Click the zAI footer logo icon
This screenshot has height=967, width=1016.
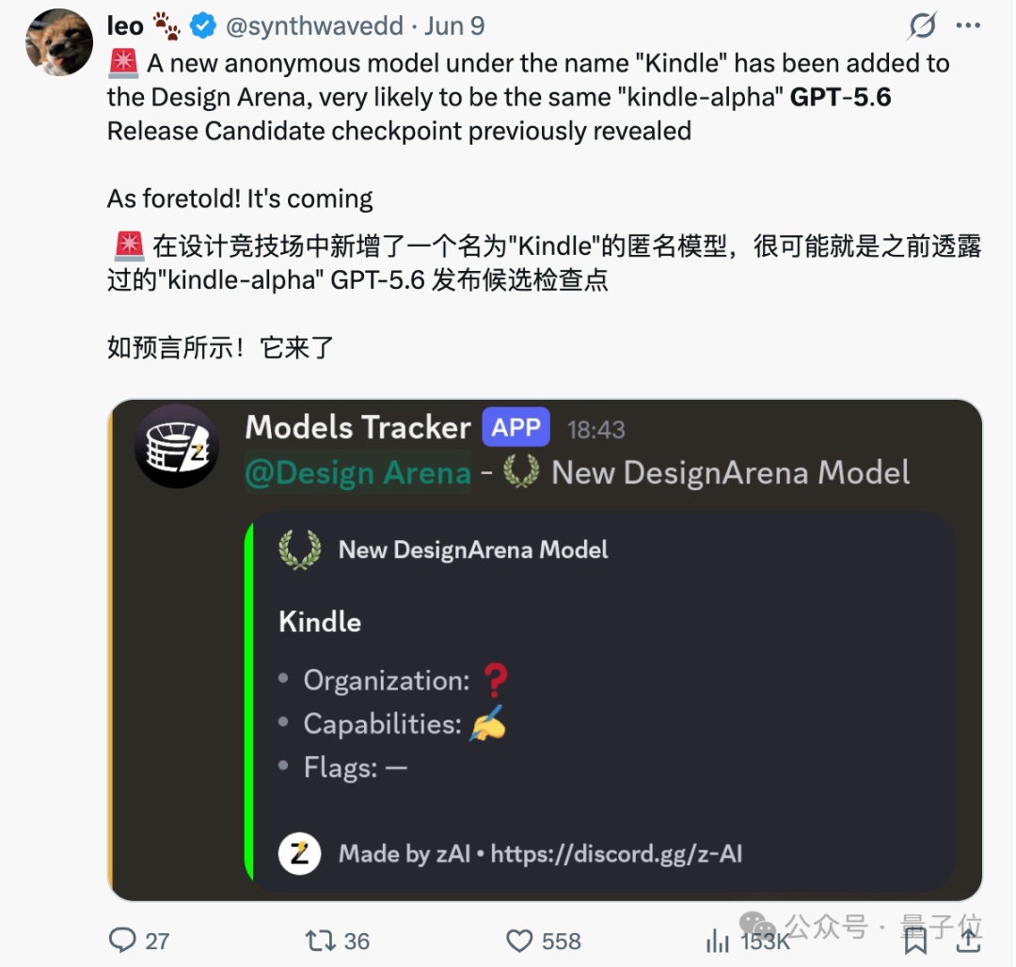click(x=299, y=854)
